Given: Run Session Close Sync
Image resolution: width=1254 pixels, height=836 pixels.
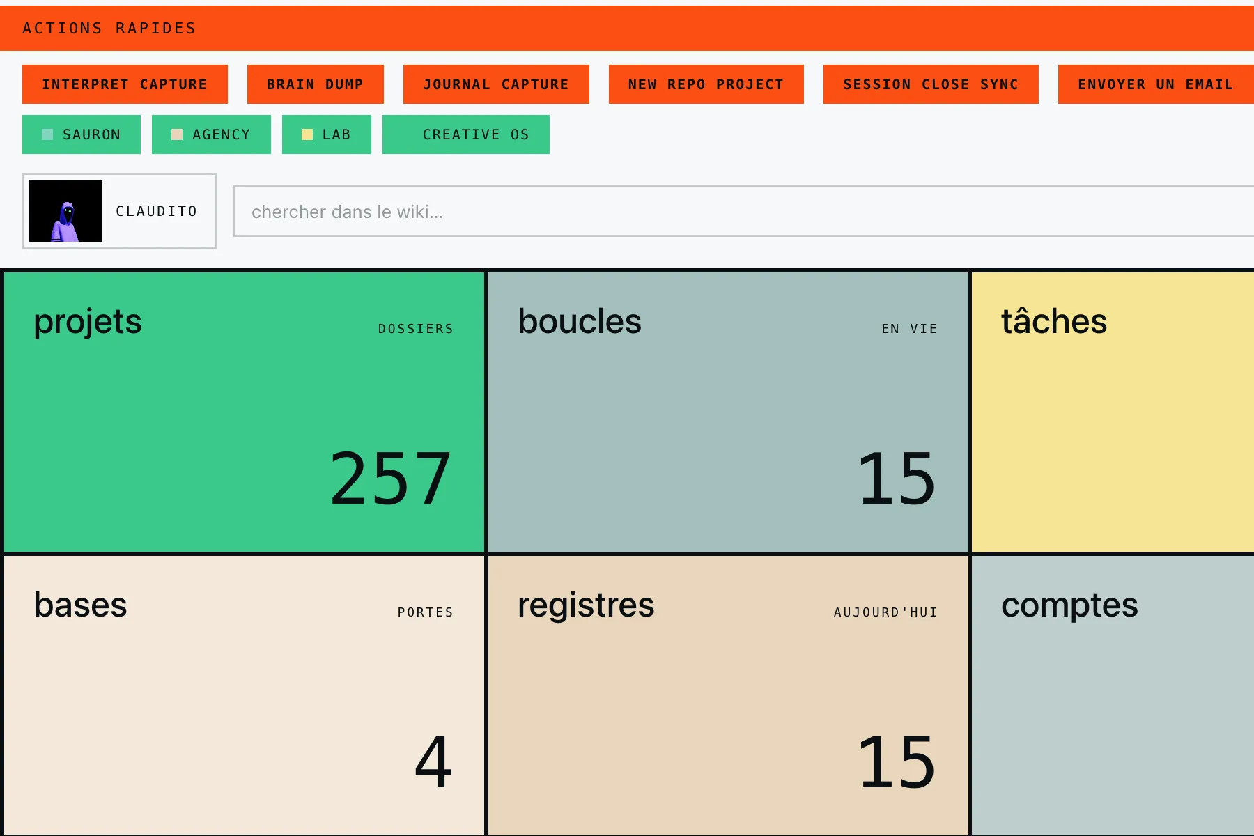Looking at the screenshot, I should pos(931,84).
